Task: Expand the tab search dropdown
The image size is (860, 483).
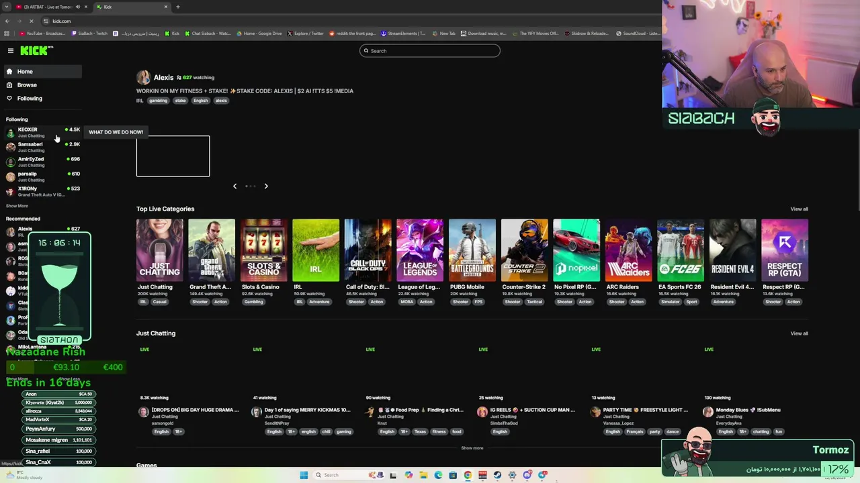Action: point(6,7)
